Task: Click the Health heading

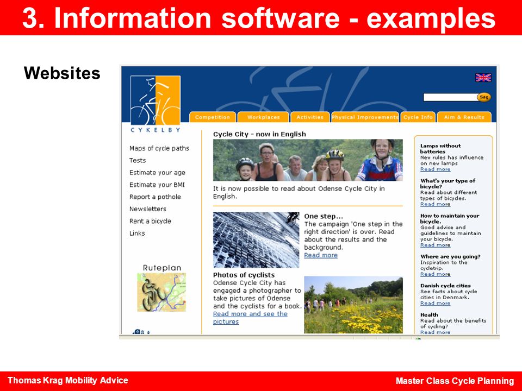Action: pyautogui.click(x=429, y=314)
